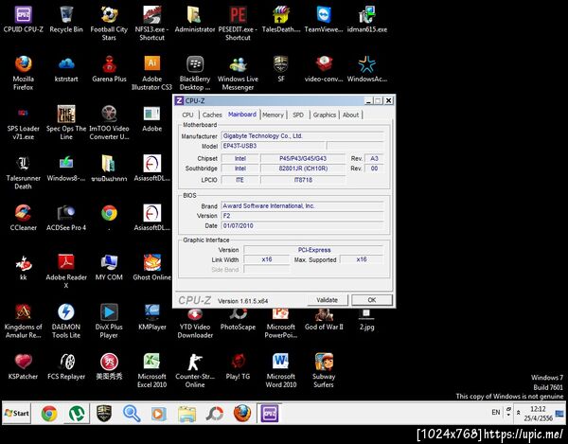Launch Garena Plus
This screenshot has width=568, height=444.
(x=109, y=69)
